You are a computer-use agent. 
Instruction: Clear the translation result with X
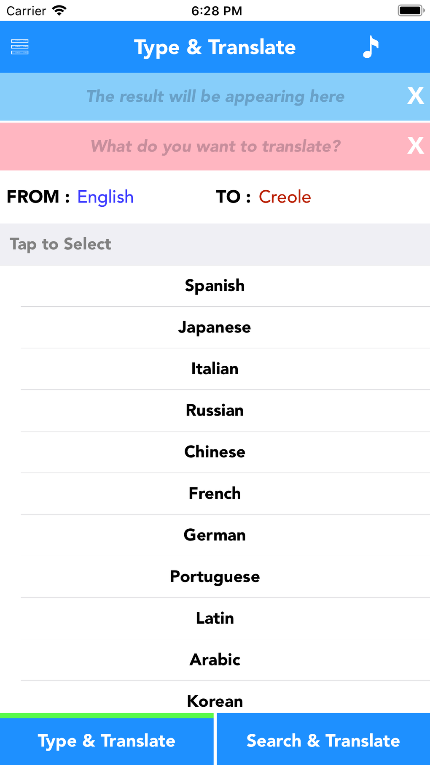415,96
